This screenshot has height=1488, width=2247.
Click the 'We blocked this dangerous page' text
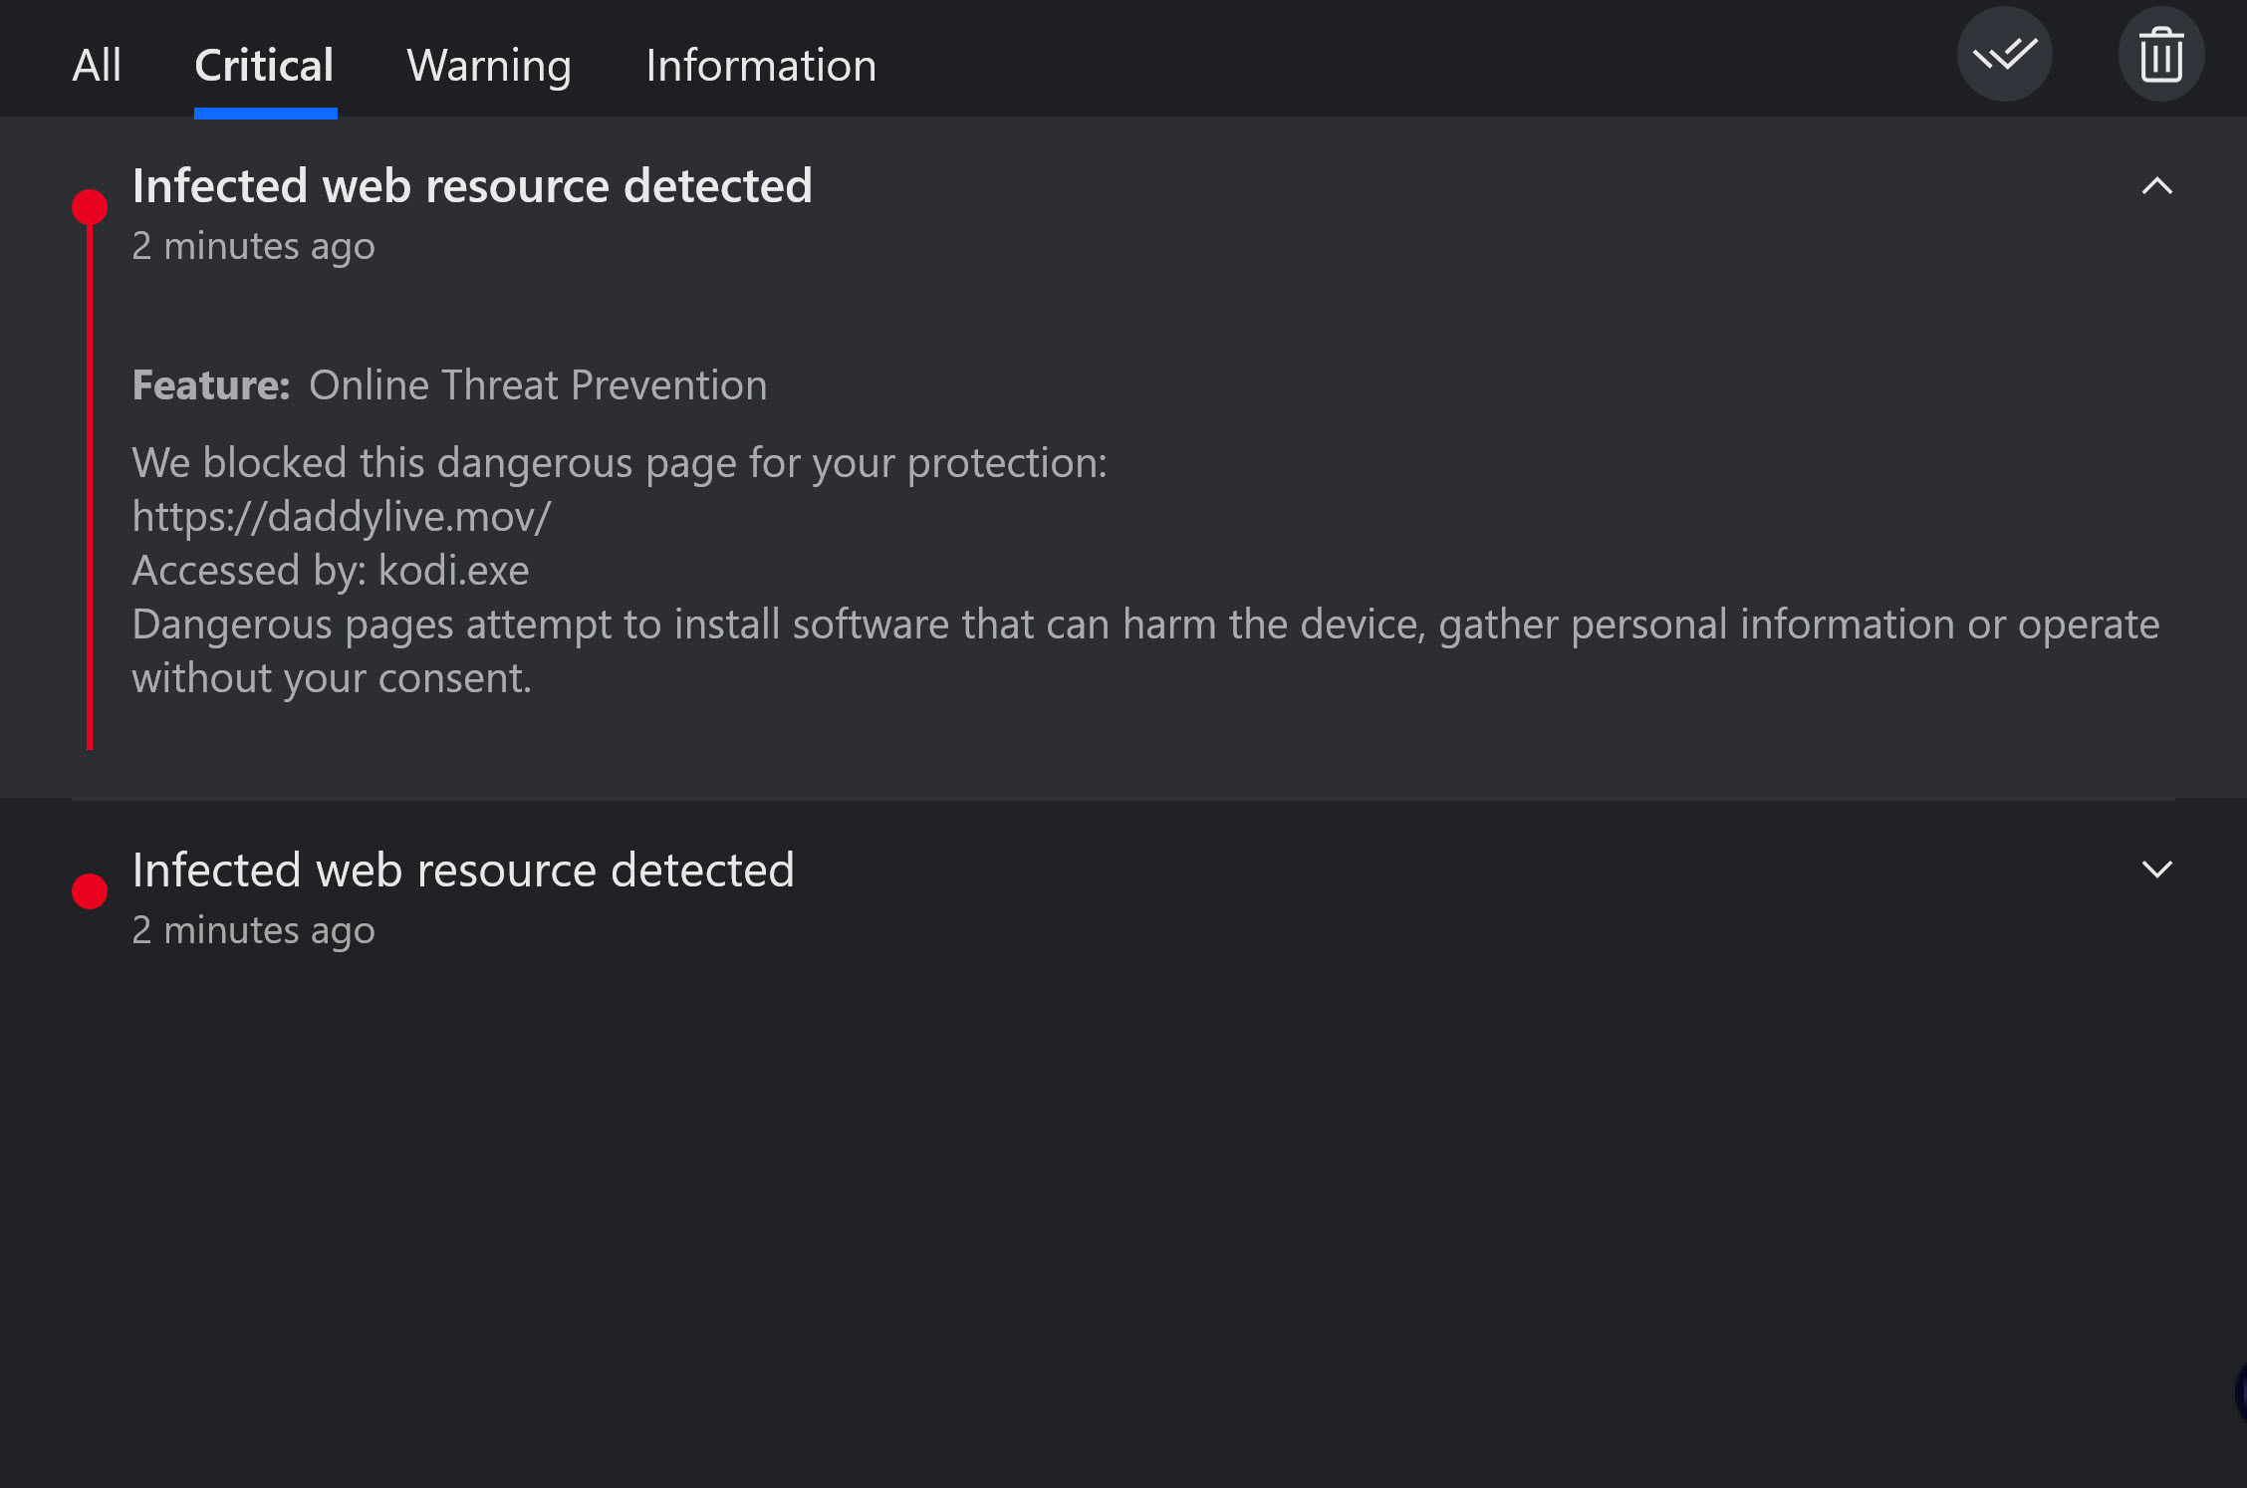point(620,463)
